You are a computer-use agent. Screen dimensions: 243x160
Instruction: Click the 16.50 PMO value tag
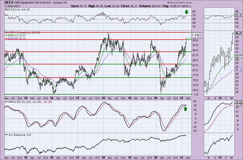239,102
